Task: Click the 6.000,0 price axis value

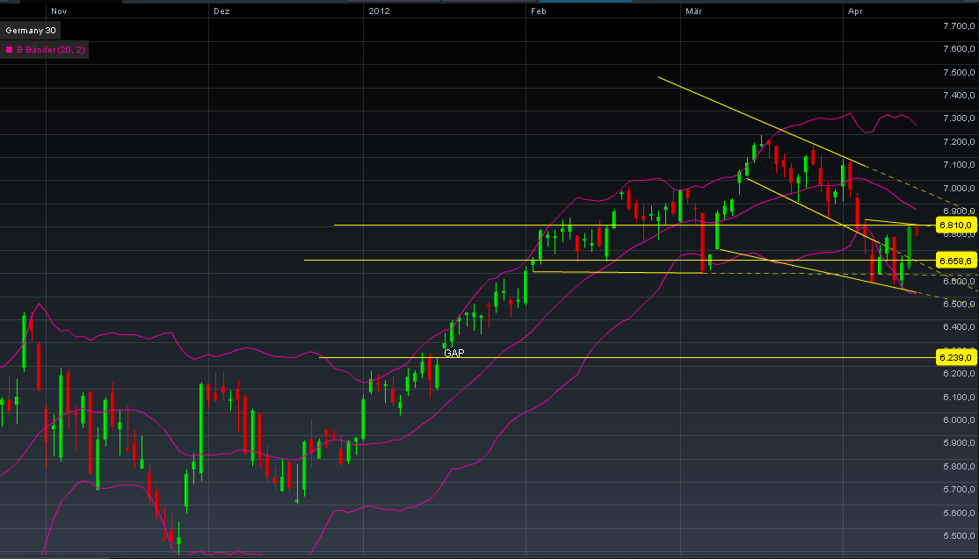Action: (x=959, y=420)
